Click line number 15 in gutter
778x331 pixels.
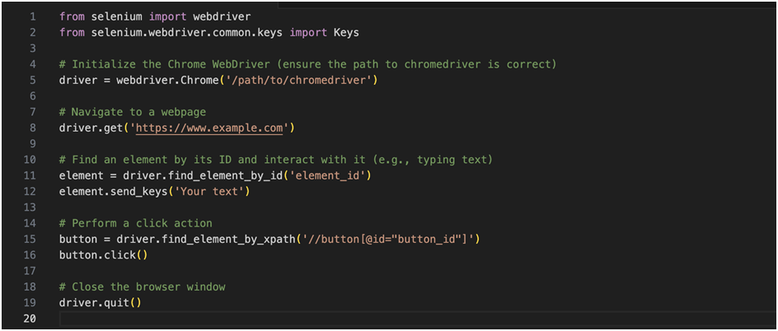click(30, 239)
